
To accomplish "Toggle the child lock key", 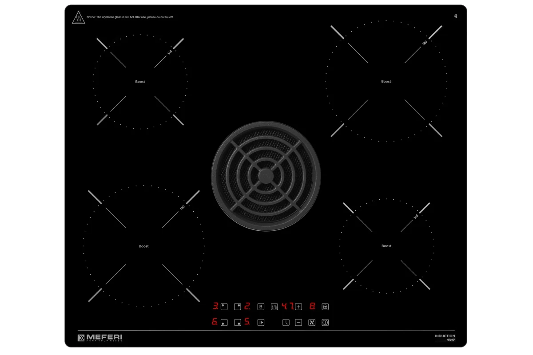I will (x=325, y=307).
